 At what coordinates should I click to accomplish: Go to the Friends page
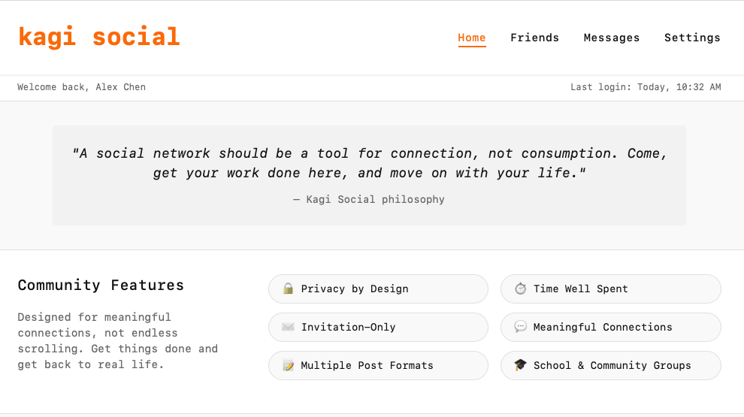(x=534, y=38)
